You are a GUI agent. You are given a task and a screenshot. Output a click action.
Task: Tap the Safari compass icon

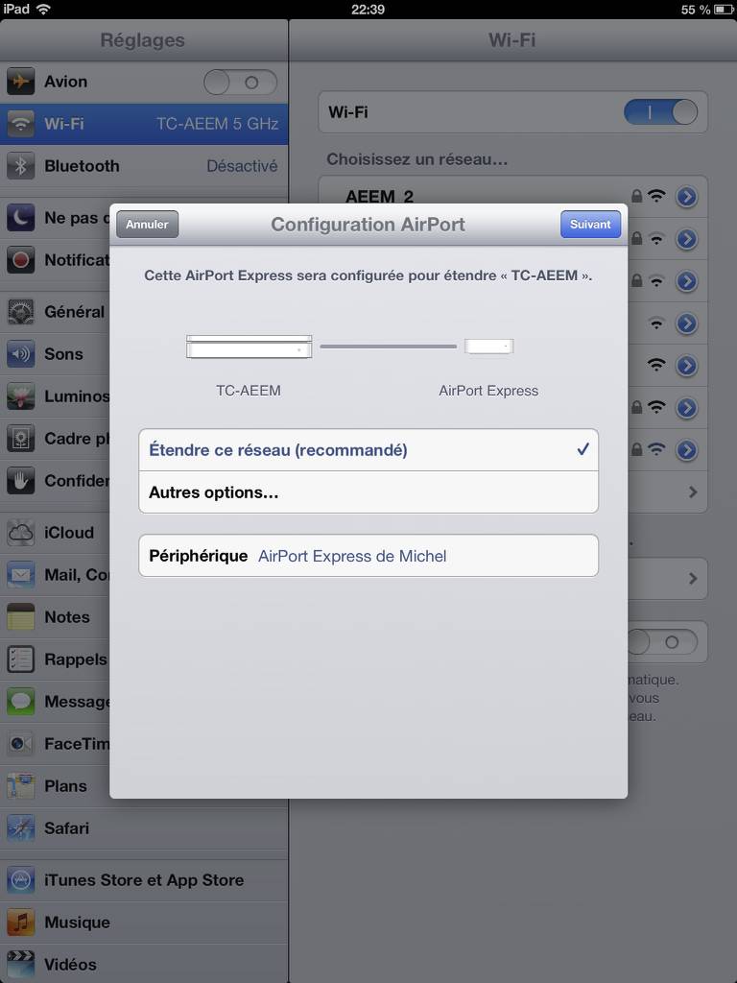click(x=21, y=828)
